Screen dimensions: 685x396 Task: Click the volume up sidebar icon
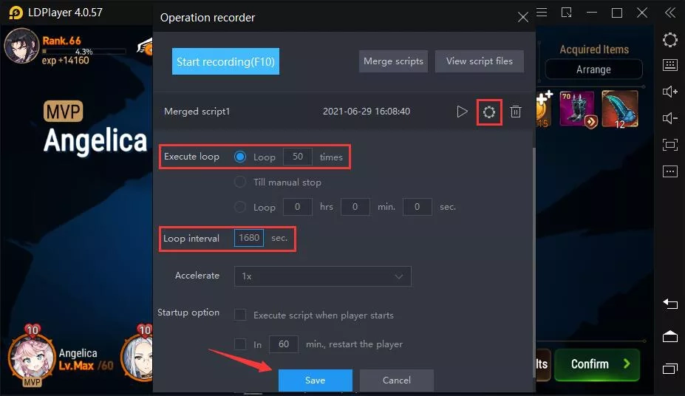(x=669, y=92)
